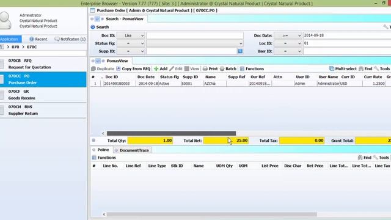Open Tools in Poline toolbar

[x=381, y=158]
